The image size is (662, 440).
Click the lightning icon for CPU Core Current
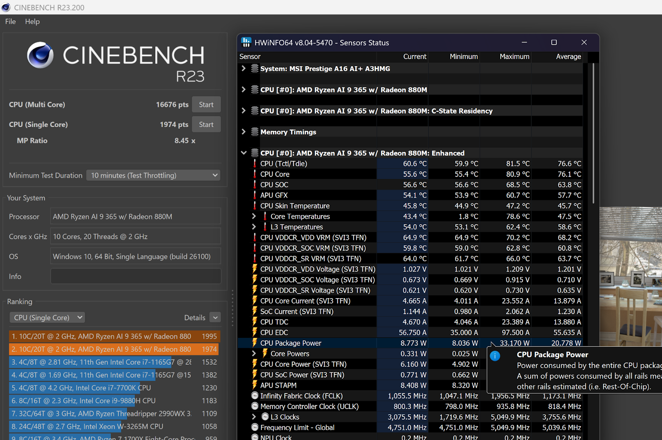(255, 301)
